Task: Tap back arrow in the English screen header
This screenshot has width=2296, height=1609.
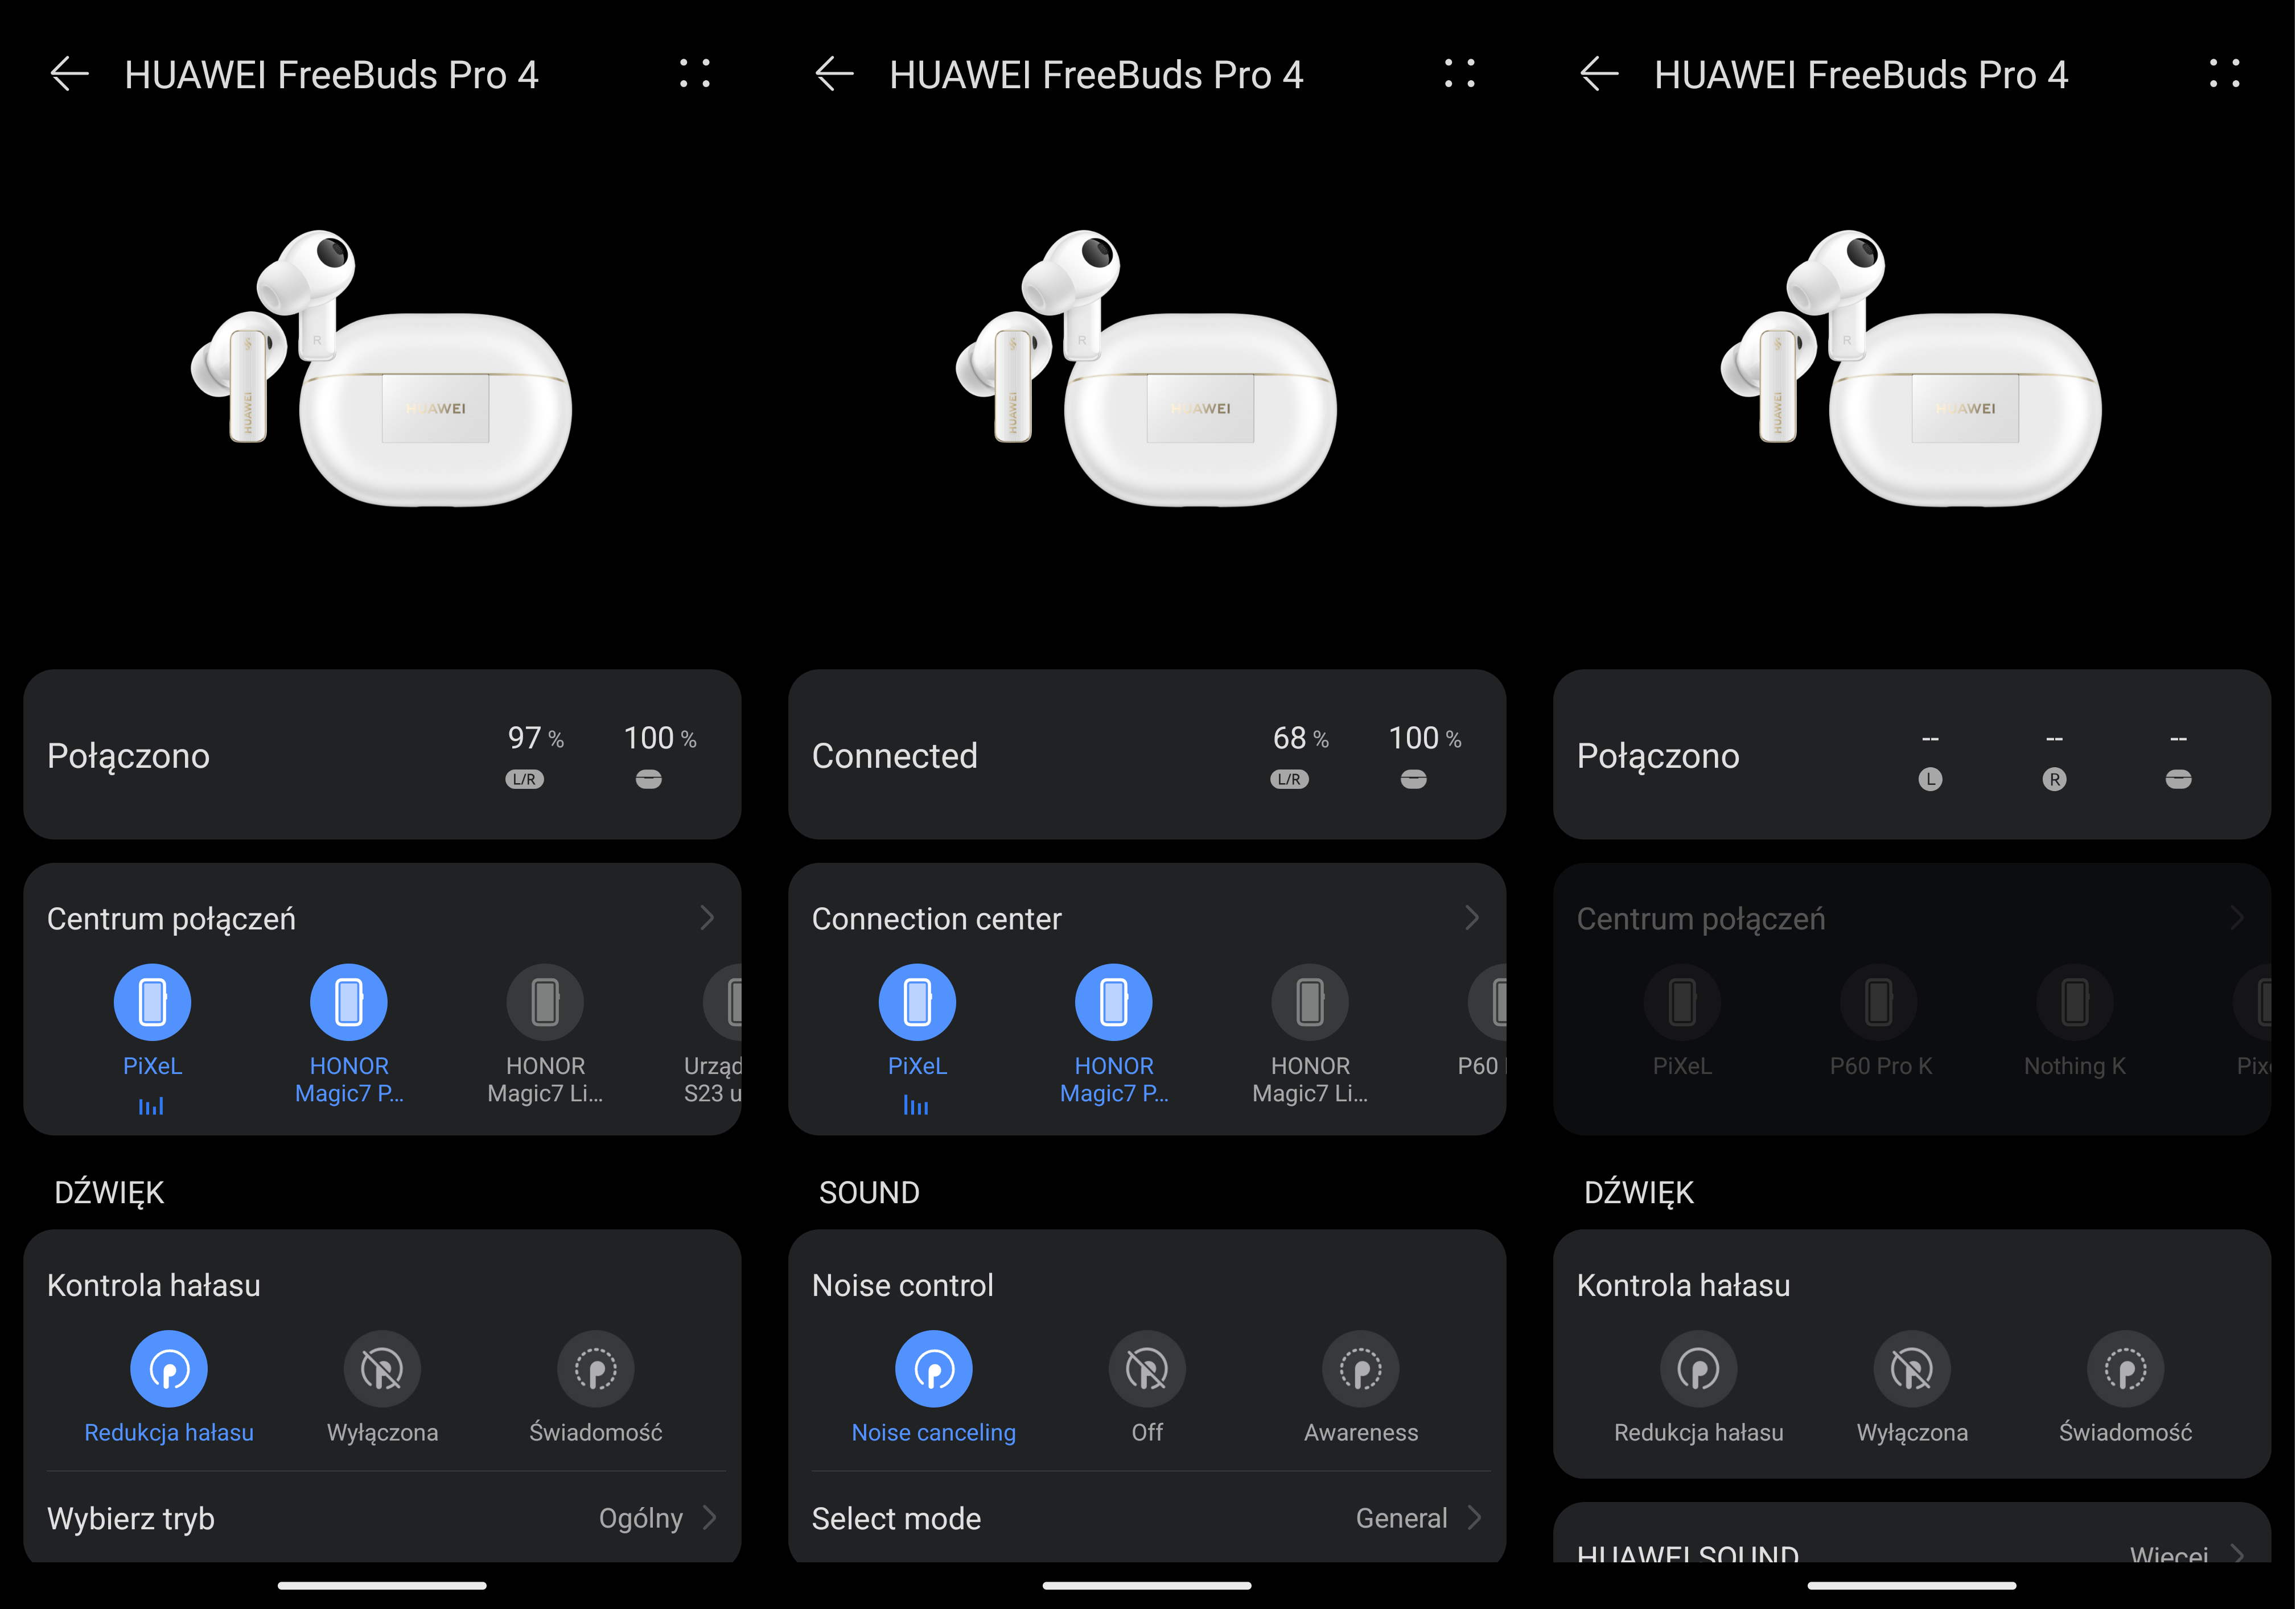Action: pyautogui.click(x=834, y=74)
